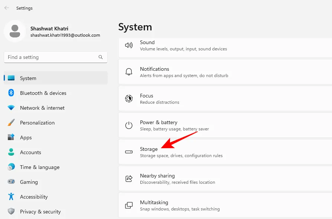The width and height of the screenshot is (332, 219).
Task: Click the 'Reduce distractions' text
Action: (x=159, y=102)
